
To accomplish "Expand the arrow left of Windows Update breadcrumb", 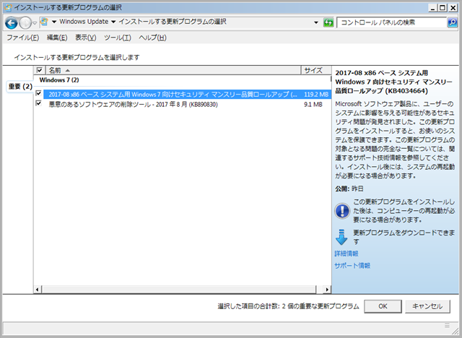I will click(54, 22).
